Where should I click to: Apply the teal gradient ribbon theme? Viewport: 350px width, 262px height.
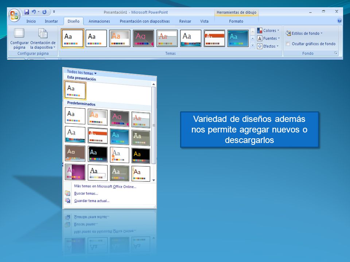[x=238, y=38]
